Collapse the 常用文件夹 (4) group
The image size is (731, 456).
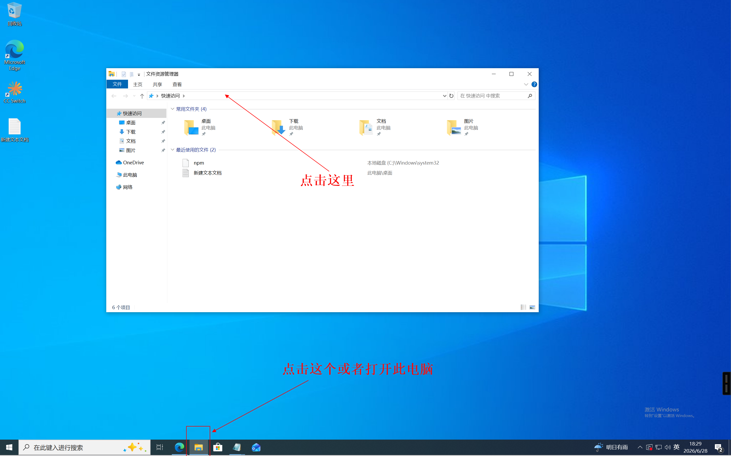pyautogui.click(x=172, y=109)
